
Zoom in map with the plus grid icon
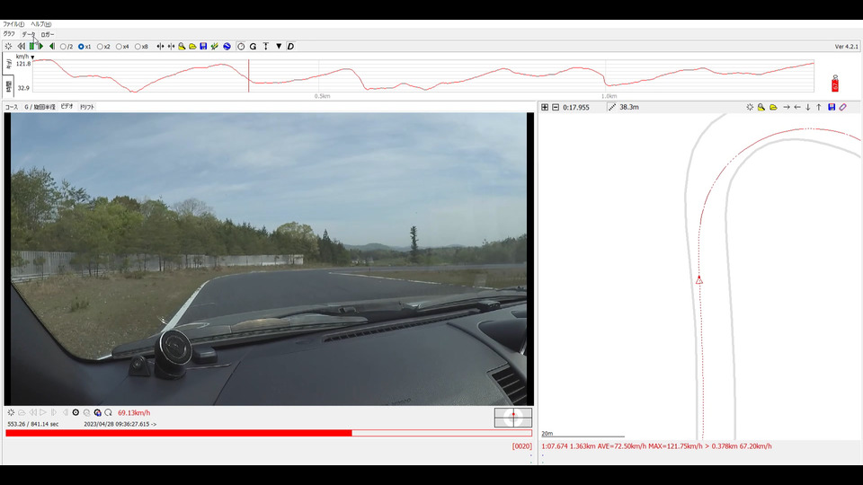545,107
